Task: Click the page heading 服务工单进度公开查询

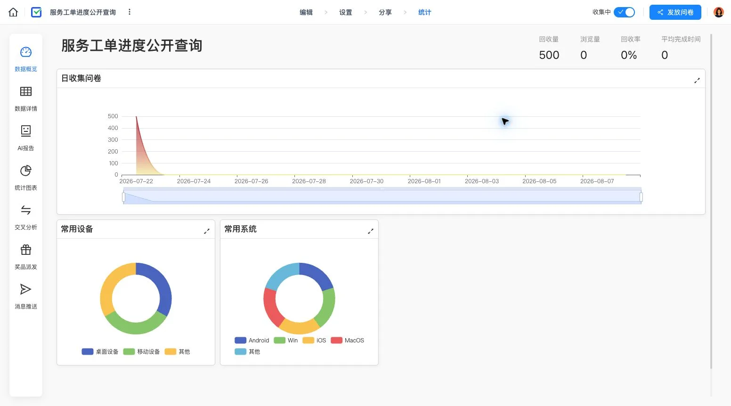Action: 132,46
